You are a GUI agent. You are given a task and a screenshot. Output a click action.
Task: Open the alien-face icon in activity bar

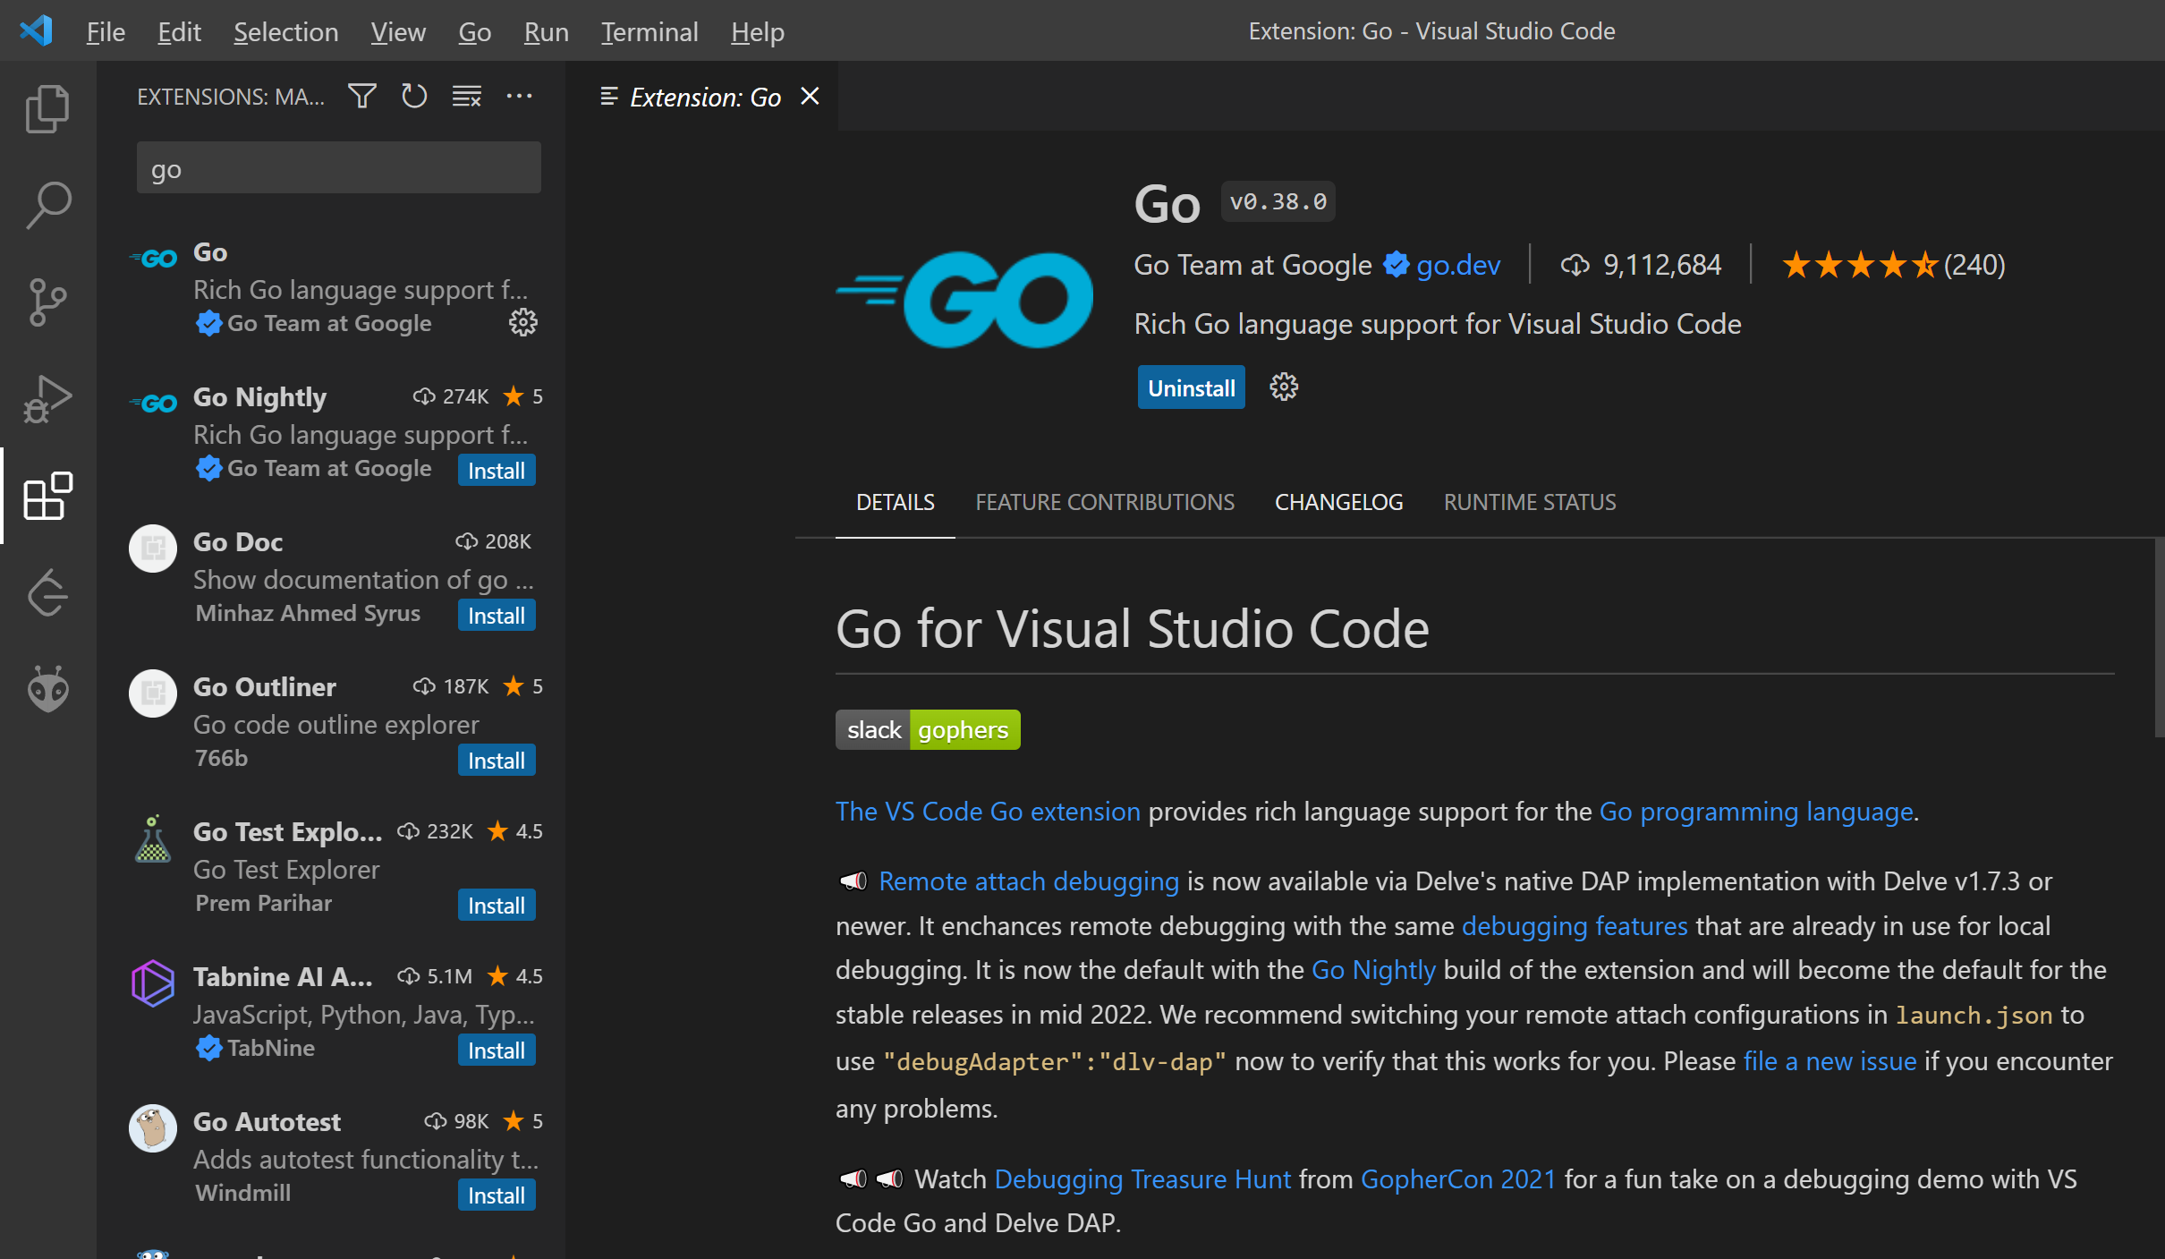47,689
